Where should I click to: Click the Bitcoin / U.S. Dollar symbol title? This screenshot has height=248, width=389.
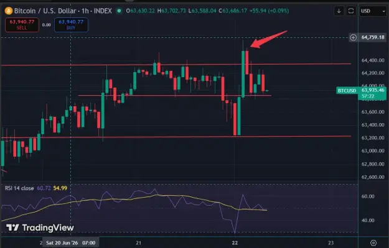tap(63, 11)
